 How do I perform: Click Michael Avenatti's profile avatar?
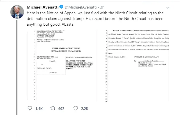17,11
